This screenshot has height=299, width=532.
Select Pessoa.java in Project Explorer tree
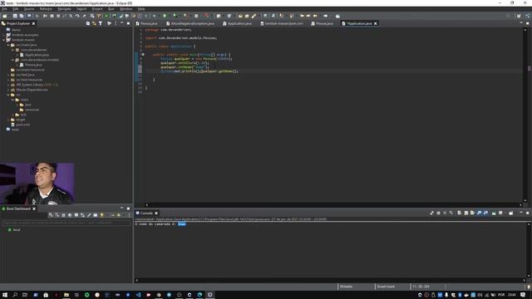[33, 65]
